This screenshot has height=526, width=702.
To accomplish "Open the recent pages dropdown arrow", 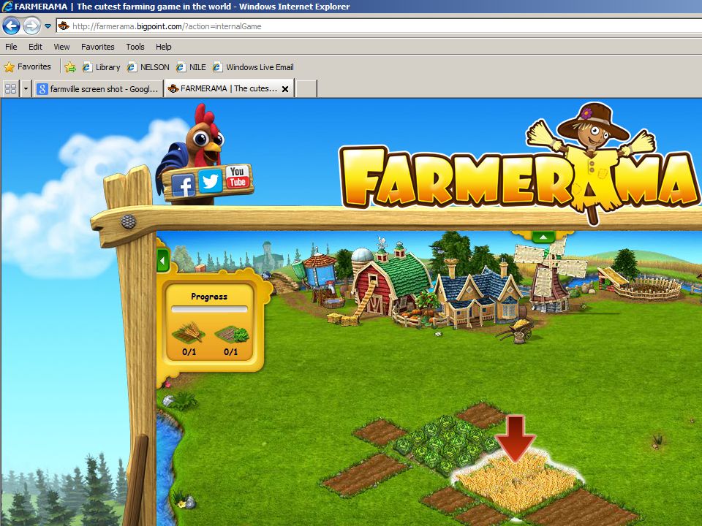I will point(48,26).
